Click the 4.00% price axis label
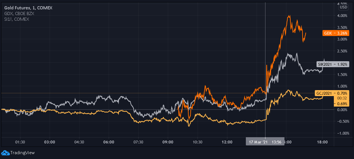The image size is (354, 159). [342, 16]
